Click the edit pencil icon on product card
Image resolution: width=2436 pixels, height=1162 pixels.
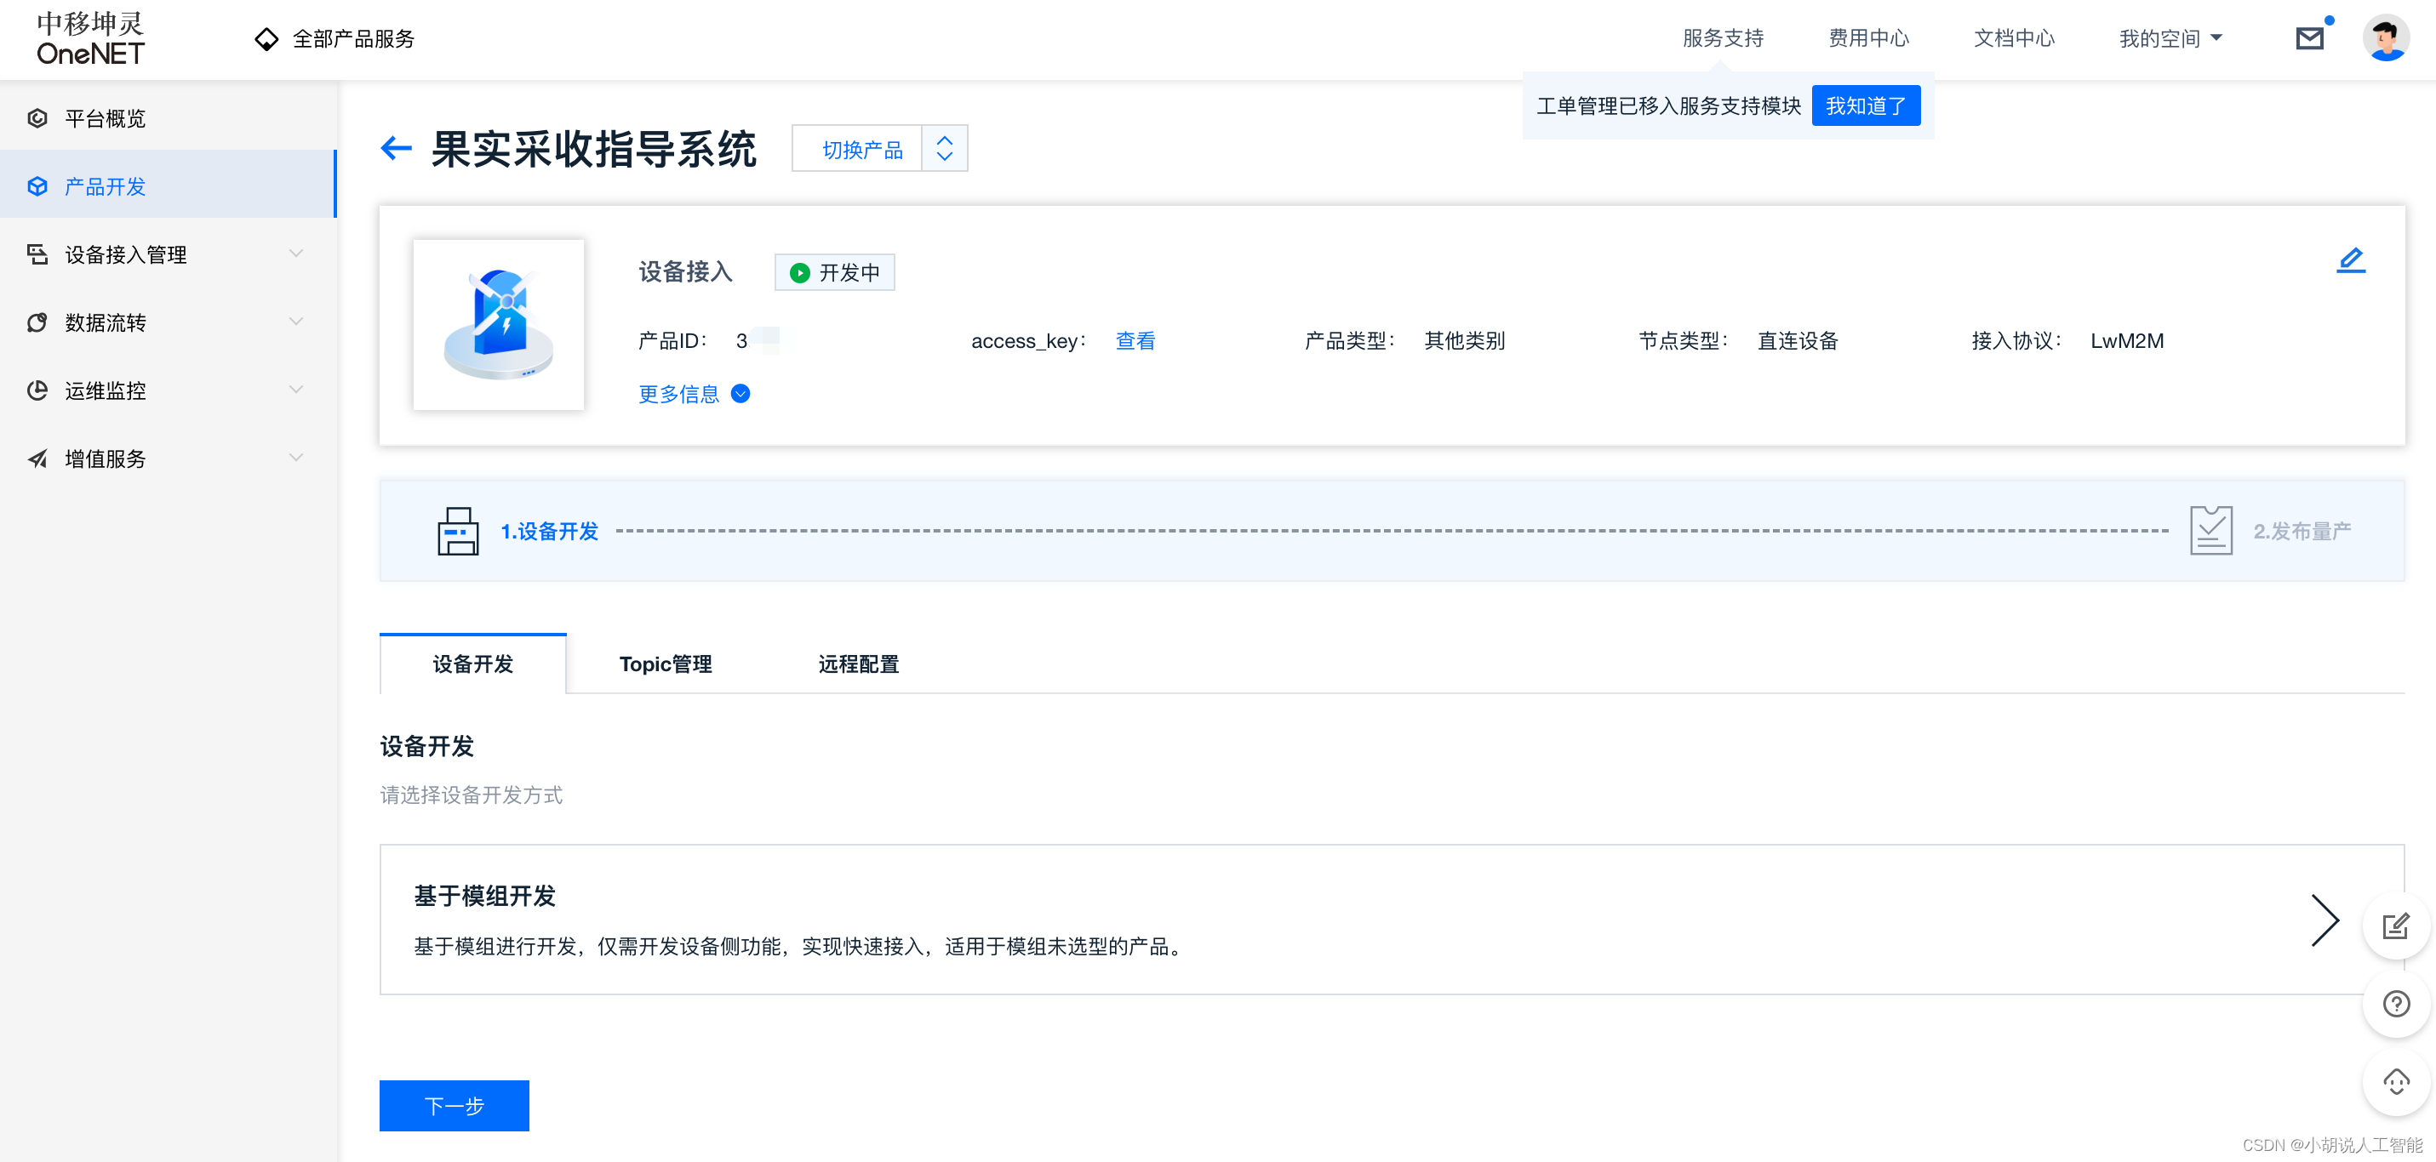(x=2350, y=260)
